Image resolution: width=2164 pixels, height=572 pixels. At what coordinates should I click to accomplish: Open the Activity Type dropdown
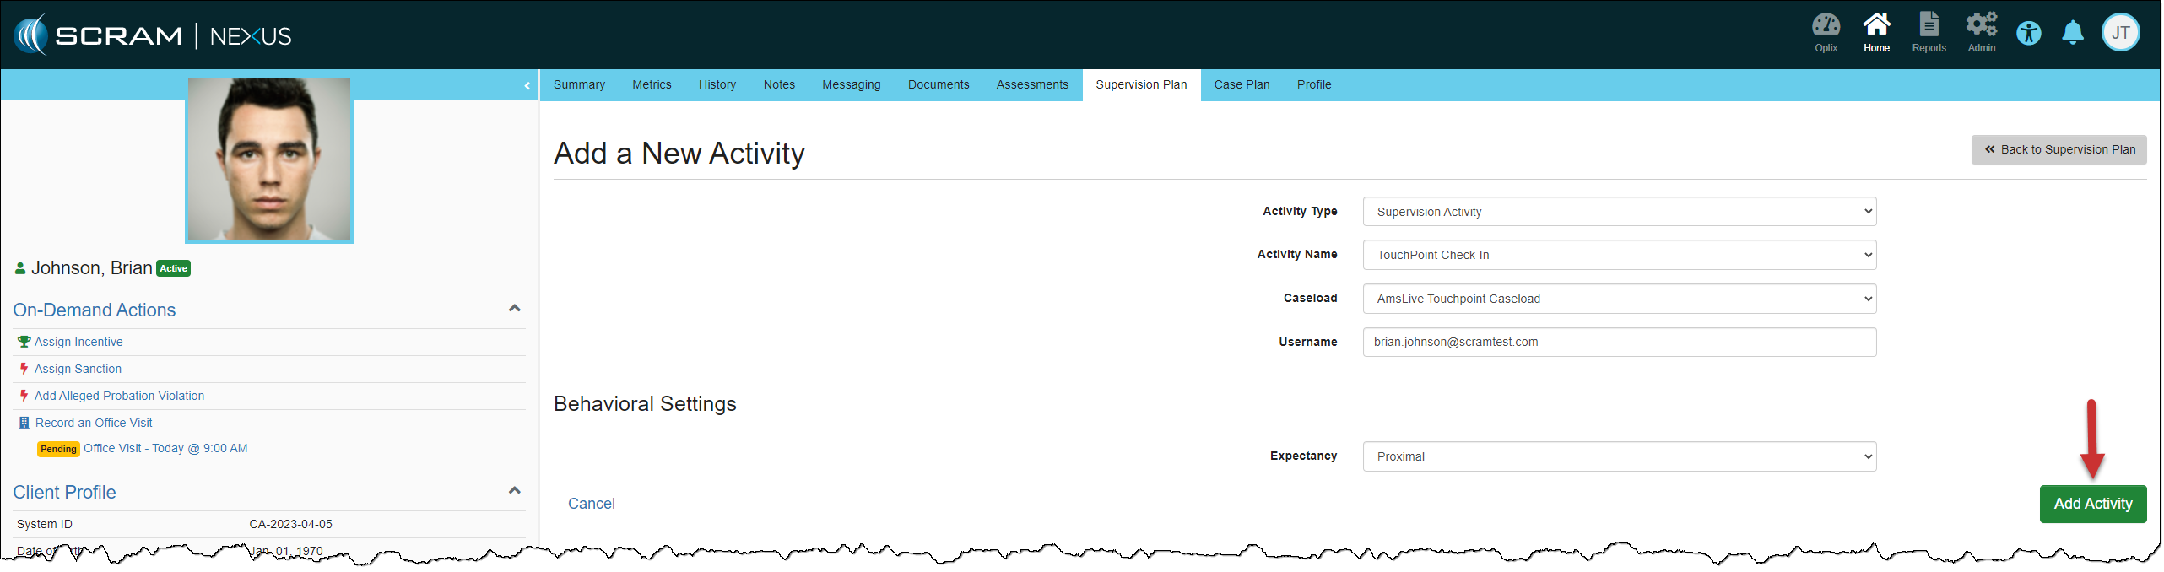tap(1619, 212)
